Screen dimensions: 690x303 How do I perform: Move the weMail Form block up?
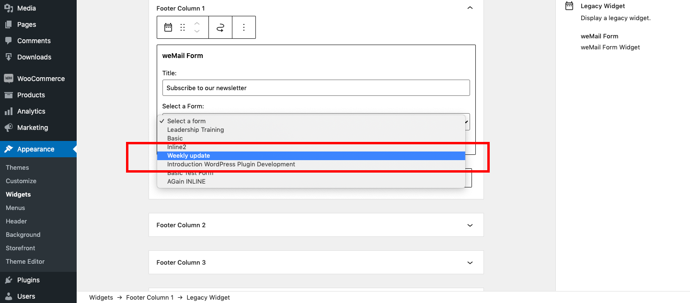(197, 24)
